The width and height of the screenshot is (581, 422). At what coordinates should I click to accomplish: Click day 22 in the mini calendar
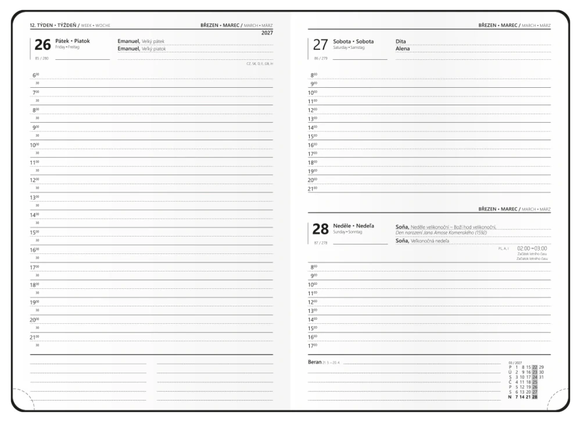535,367
